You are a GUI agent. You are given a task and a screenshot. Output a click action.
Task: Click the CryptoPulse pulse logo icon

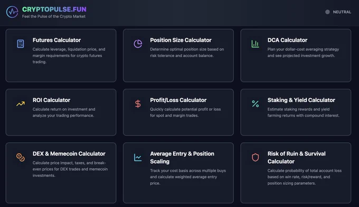[12, 12]
